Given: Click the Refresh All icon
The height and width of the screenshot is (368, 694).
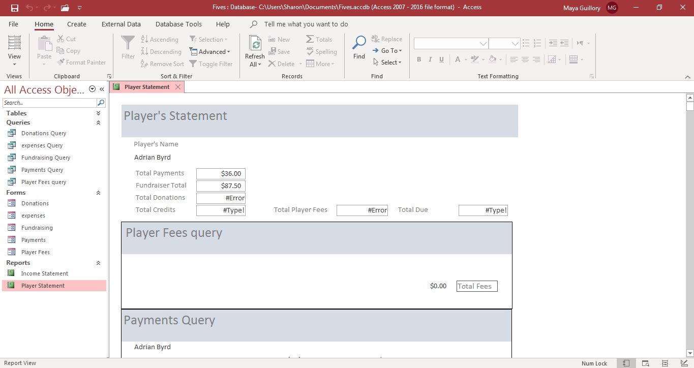Looking at the screenshot, I should (x=255, y=44).
